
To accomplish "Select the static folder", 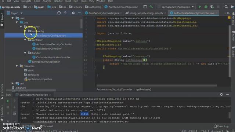I will [31, 70].
